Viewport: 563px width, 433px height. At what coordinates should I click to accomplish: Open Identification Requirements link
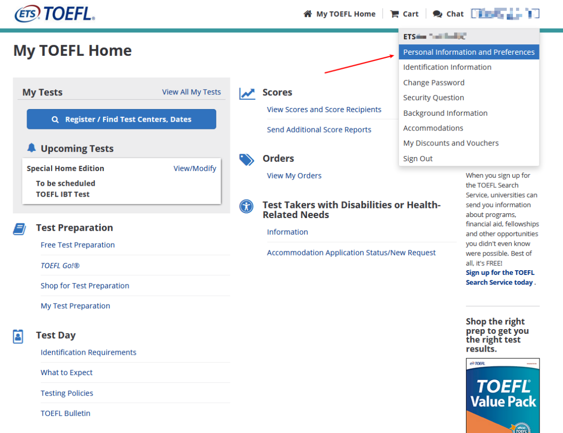point(88,353)
